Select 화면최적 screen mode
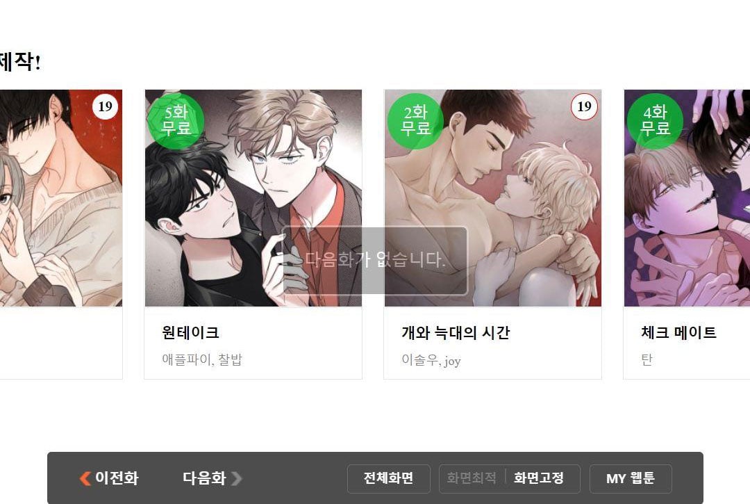 pos(471,478)
